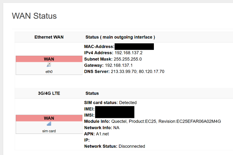Select the red WAN header above eth0
The width and height of the screenshot is (233, 155).
[49, 59]
